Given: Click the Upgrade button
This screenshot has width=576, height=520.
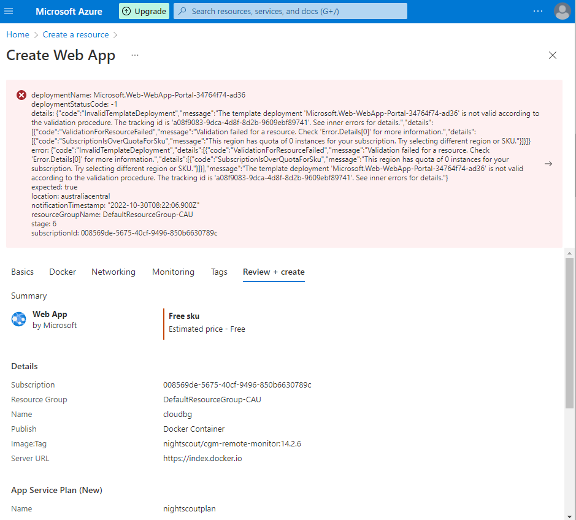Looking at the screenshot, I should [x=144, y=10].
